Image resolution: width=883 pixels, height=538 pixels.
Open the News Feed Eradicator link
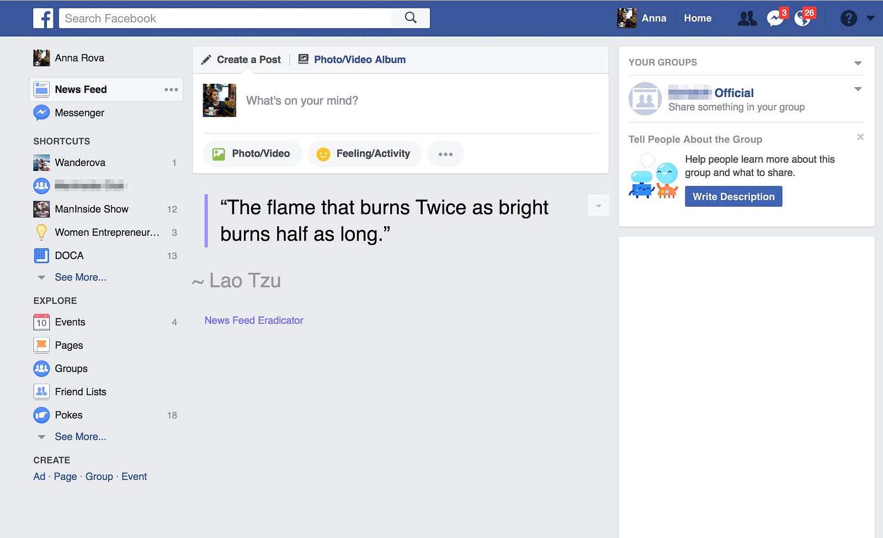click(x=254, y=320)
